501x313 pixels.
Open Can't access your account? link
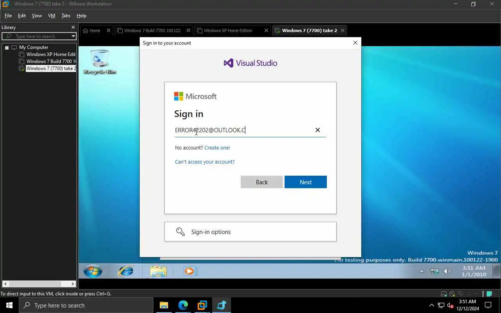point(205,162)
